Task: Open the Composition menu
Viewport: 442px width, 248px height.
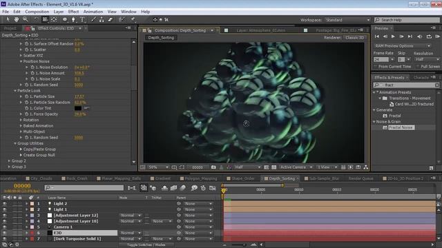Action: click(x=37, y=12)
